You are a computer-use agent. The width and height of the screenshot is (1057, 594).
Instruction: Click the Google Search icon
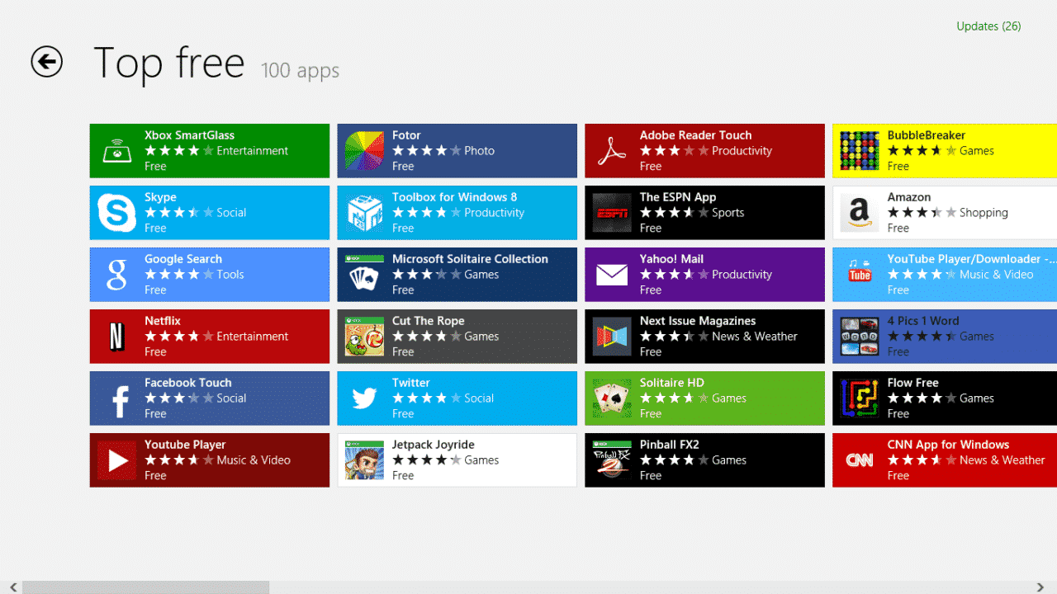pyautogui.click(x=117, y=275)
